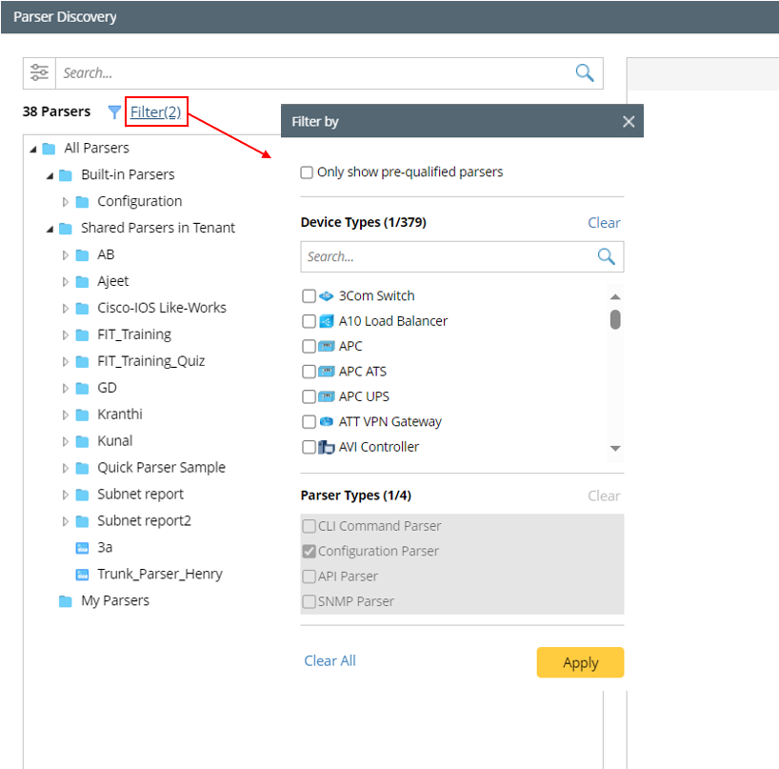Click the 3Com Switch device icon
Screen dimensions: 779x769
tap(327, 296)
